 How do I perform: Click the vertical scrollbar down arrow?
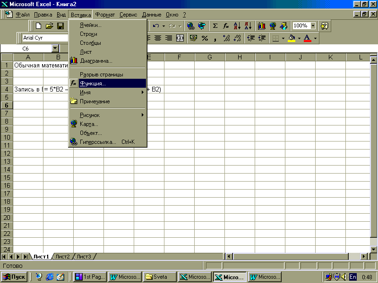coord(374,250)
